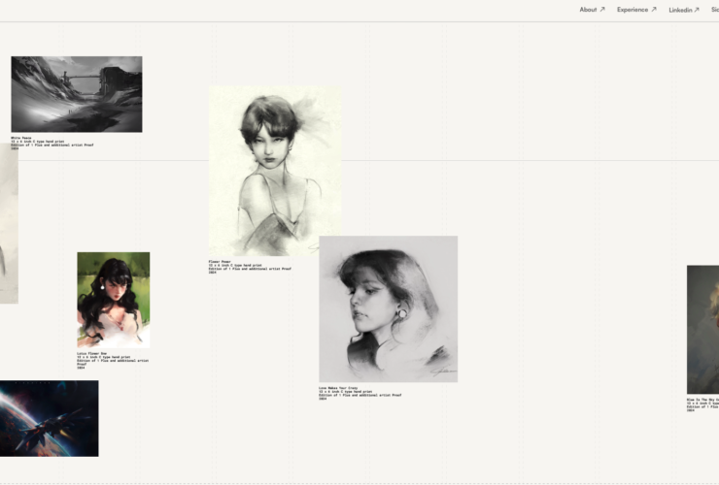The image size is (719, 485).
Task: Open the partially visible rightmost nav link
Action: (714, 10)
